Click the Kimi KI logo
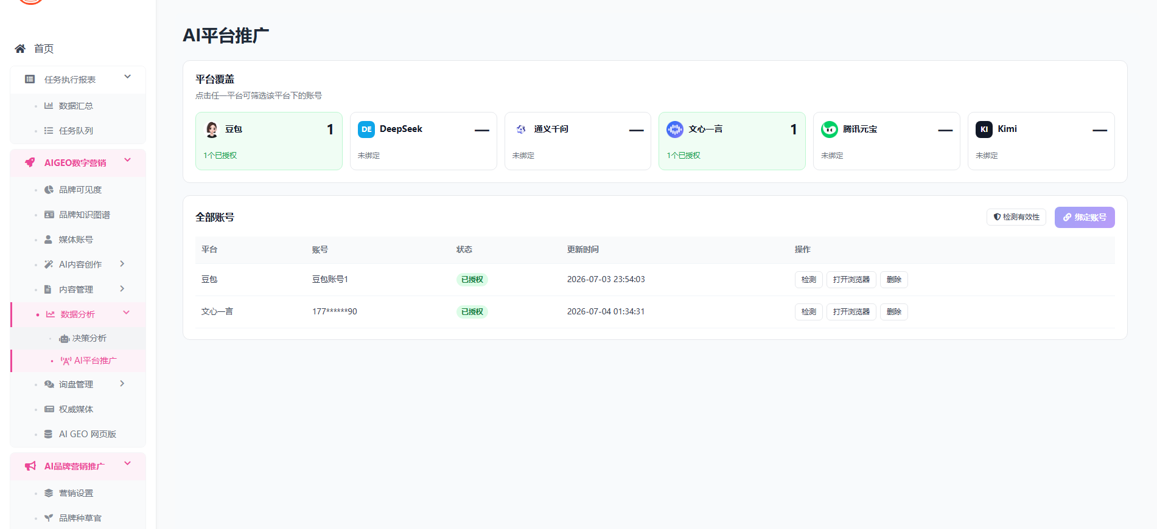Image resolution: width=1157 pixels, height=529 pixels. pos(984,130)
